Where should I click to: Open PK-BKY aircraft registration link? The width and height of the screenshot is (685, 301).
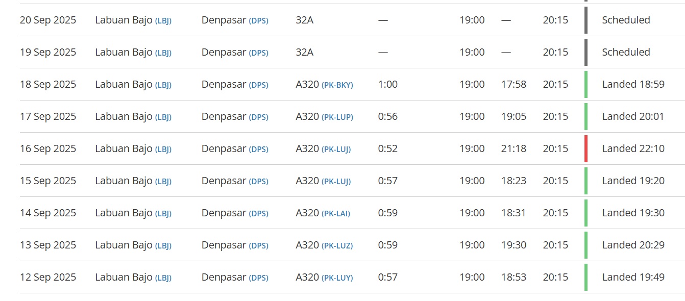(x=337, y=85)
